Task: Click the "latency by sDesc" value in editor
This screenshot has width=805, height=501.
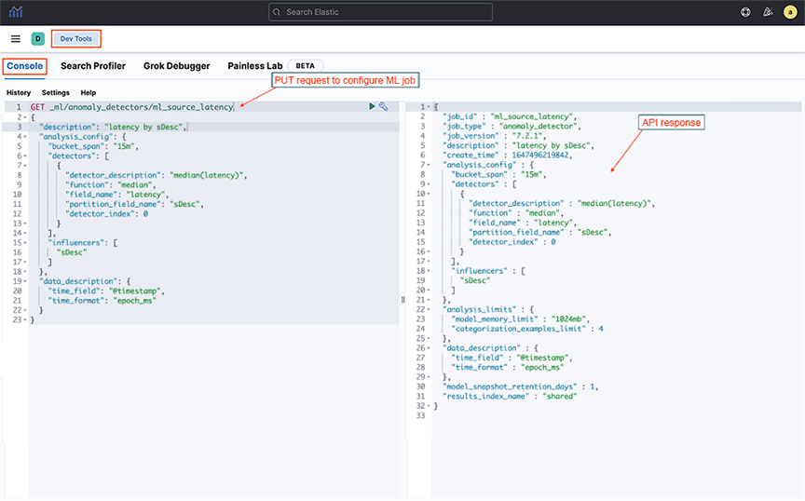Action: point(144,127)
